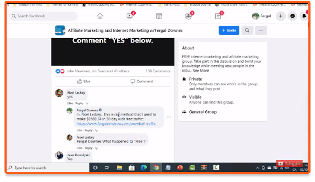This screenshot has width=315, height=182.
Task: Open Task View on the taskbar
Action: 107,168
